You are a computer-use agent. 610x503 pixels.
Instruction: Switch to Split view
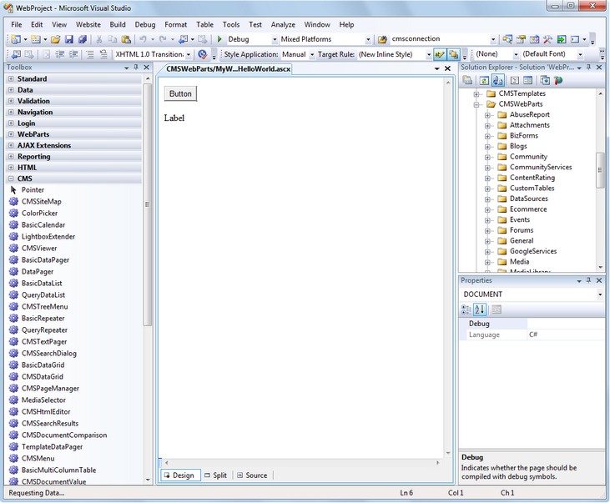point(215,475)
